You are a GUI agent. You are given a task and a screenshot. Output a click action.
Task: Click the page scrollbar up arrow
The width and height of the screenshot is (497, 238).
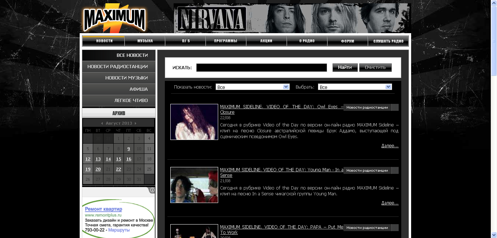click(494, 3)
